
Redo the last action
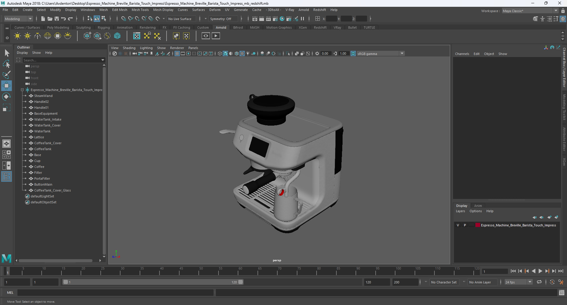[70, 19]
